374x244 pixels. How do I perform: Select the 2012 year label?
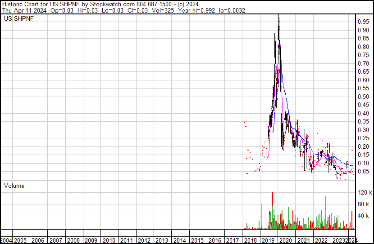coord(144,240)
